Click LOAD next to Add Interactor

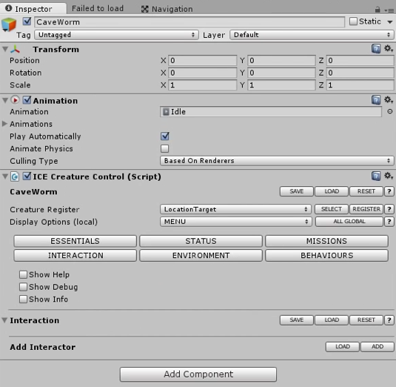pos(343,346)
